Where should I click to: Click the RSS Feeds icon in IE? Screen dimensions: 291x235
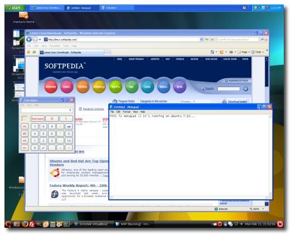(222, 52)
